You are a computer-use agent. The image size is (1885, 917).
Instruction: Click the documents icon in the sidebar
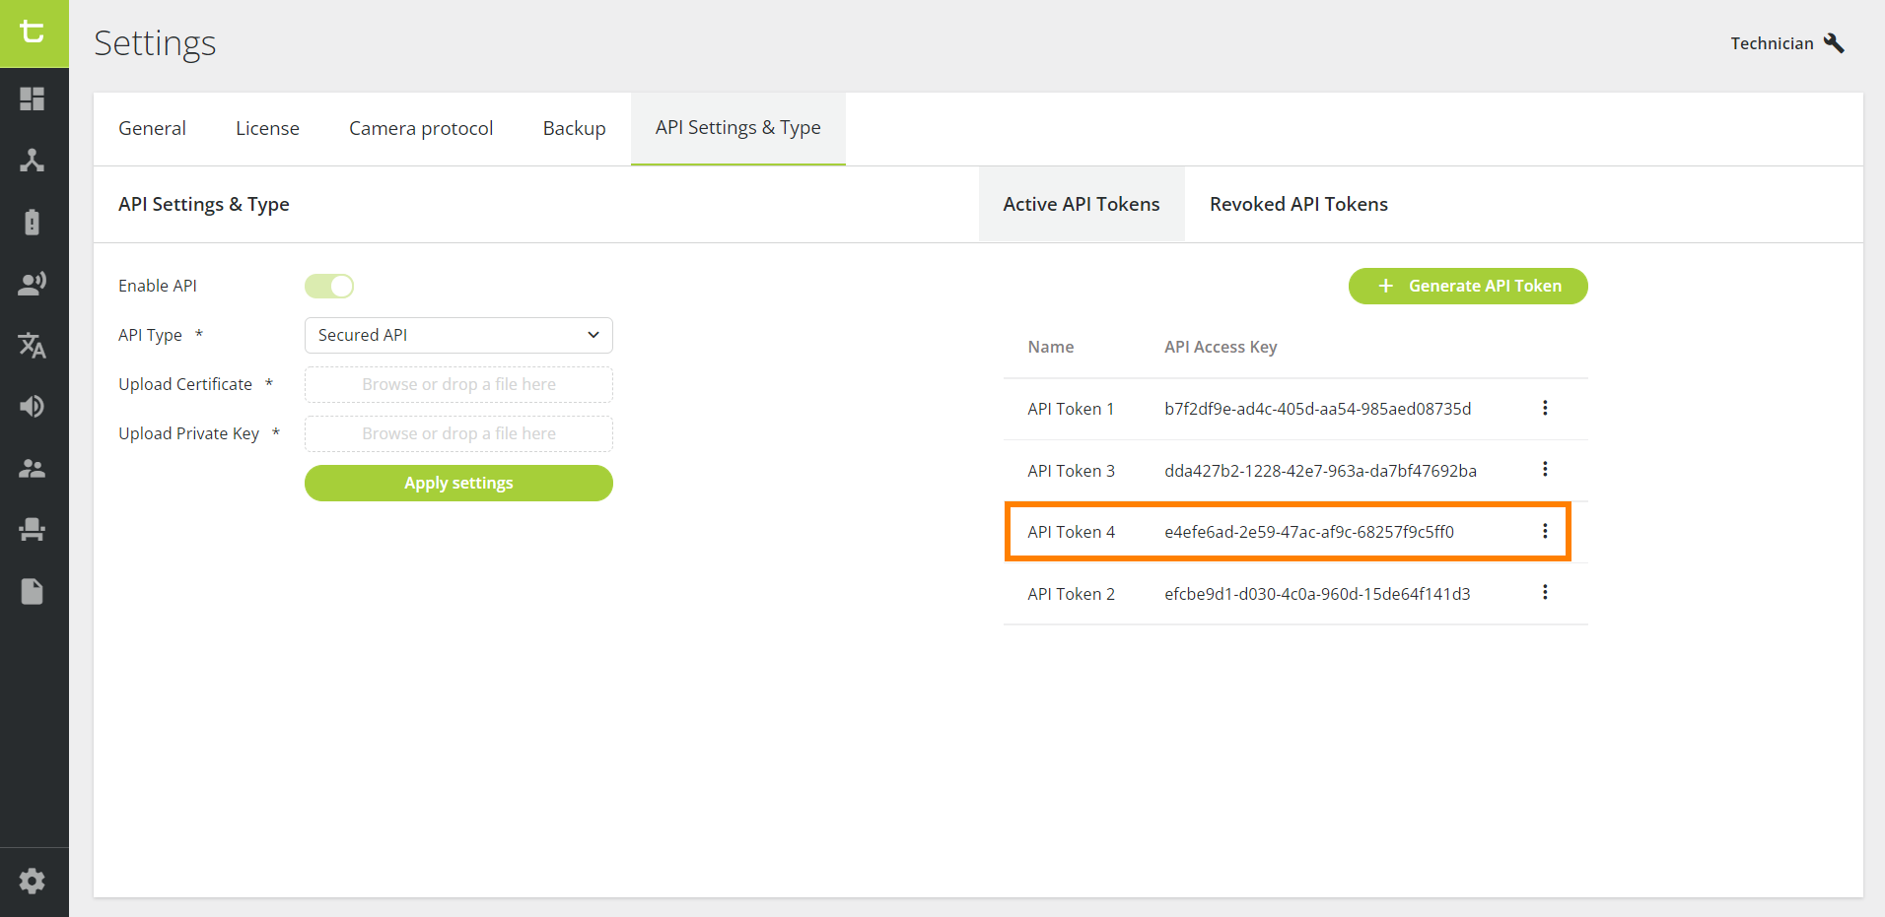point(33,591)
